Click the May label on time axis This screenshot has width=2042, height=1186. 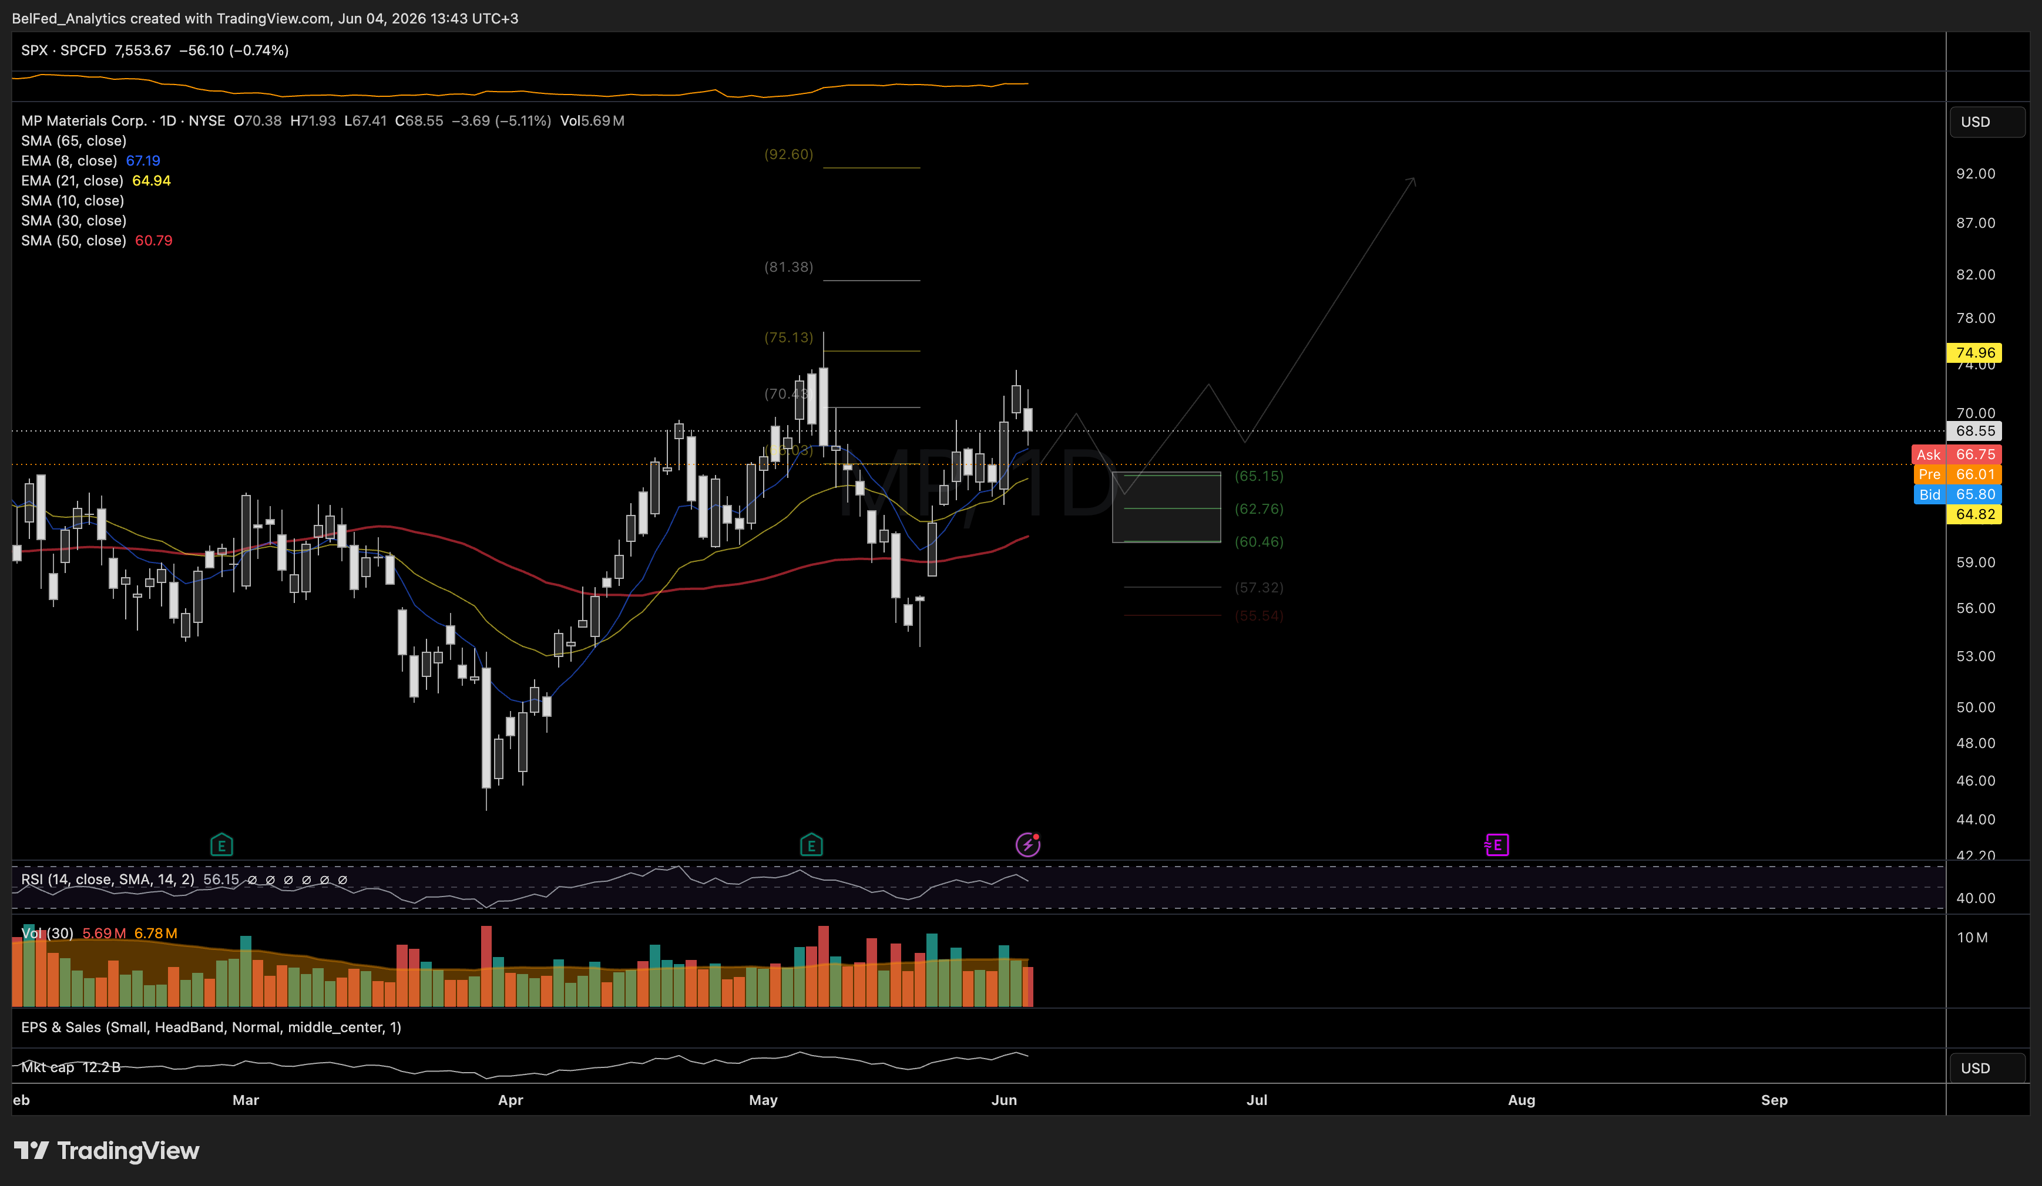(763, 1100)
